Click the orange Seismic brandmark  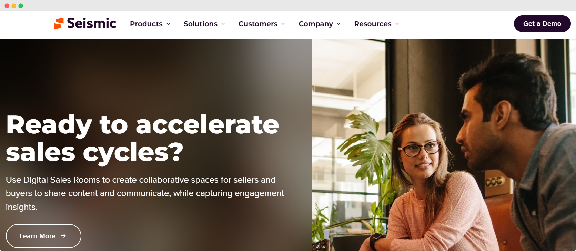58,23
